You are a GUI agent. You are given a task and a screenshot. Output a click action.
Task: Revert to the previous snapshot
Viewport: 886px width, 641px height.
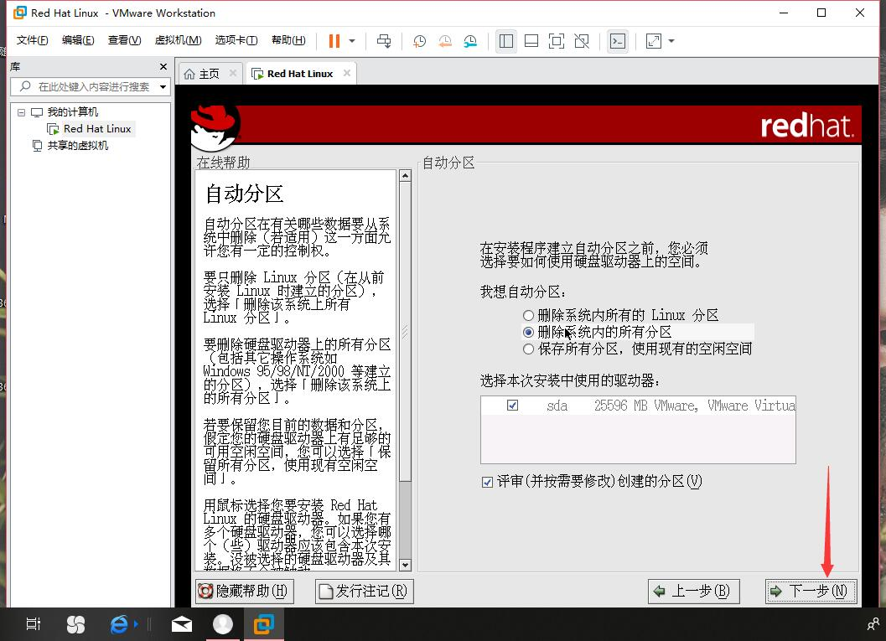coord(445,41)
